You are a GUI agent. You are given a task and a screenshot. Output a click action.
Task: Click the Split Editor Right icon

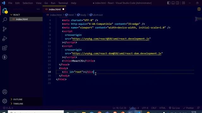[x=199, y=9]
